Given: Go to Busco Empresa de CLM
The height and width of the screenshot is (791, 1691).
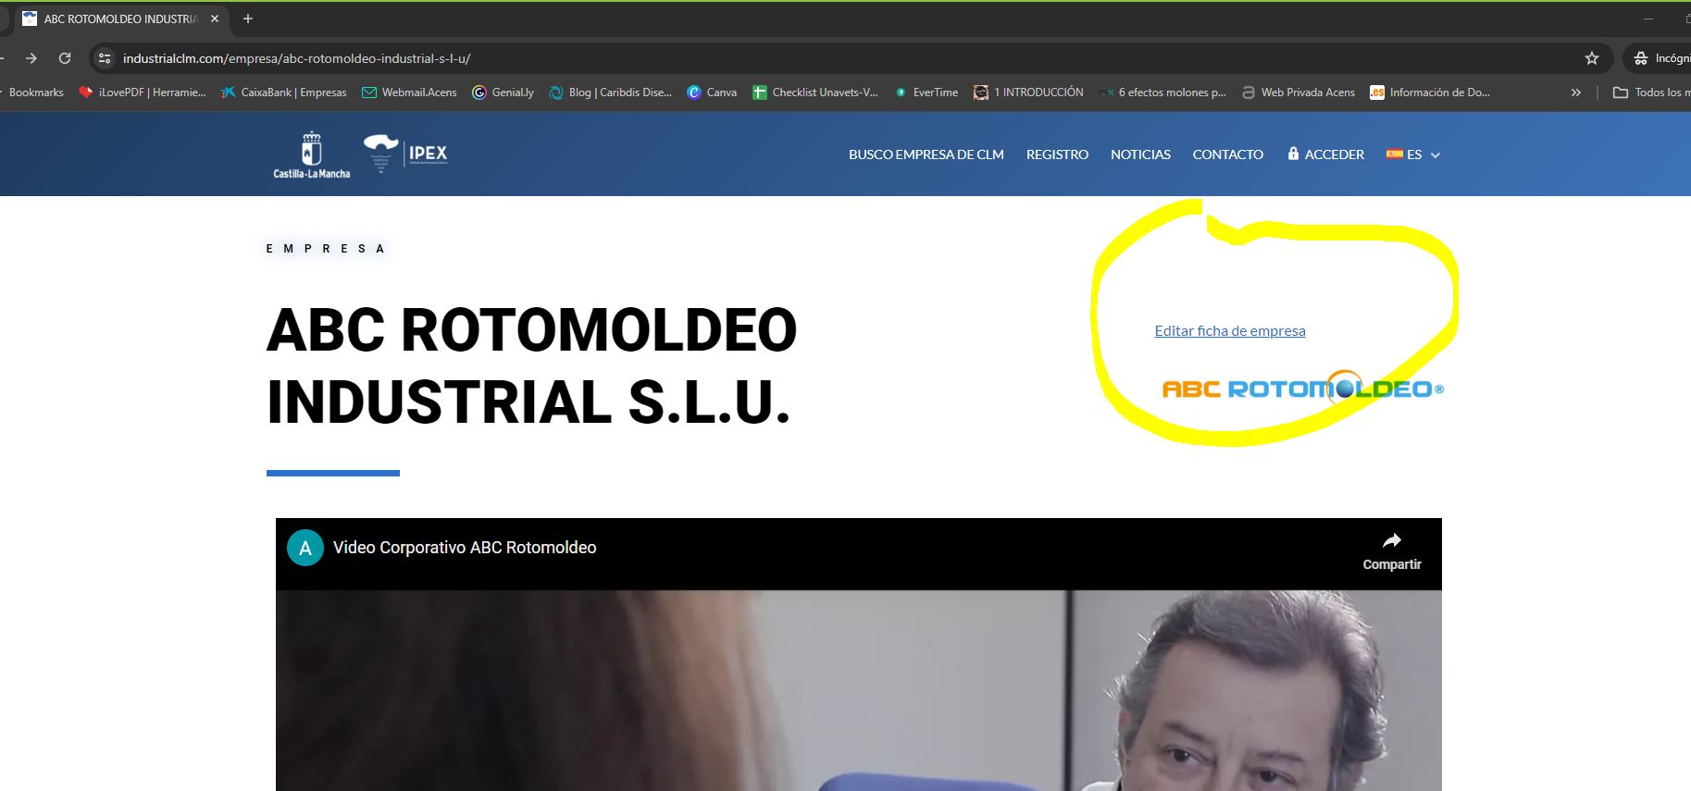Looking at the screenshot, I should [x=926, y=154].
